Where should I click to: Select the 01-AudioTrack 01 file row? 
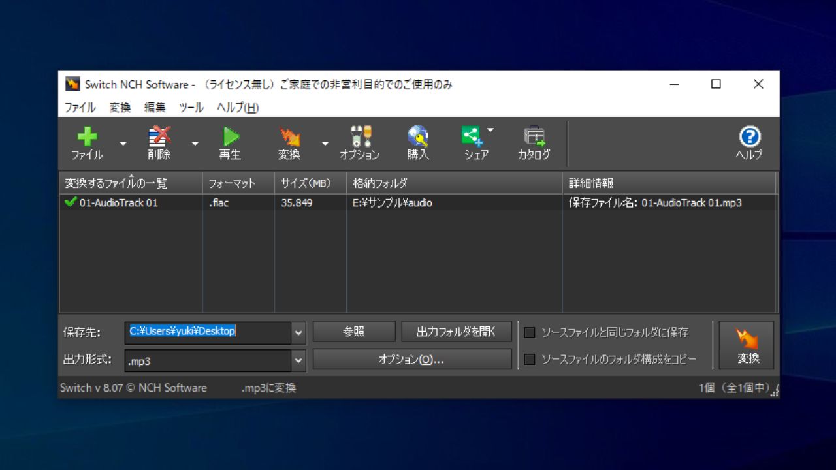click(419, 202)
